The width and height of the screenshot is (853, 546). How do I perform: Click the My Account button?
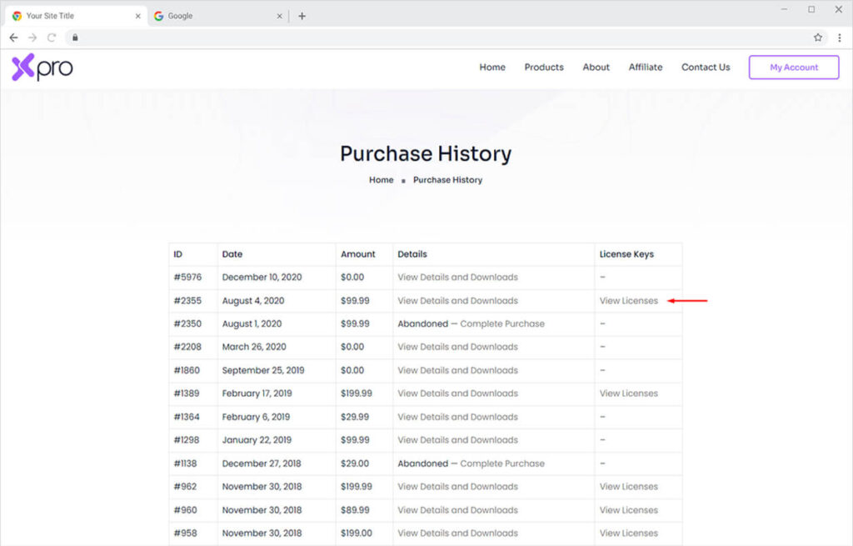tap(793, 68)
